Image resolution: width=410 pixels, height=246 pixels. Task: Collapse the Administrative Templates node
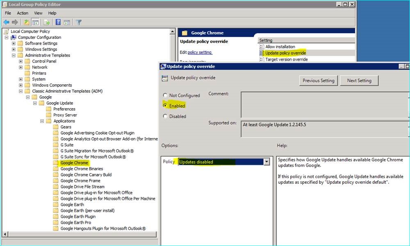click(x=14, y=55)
